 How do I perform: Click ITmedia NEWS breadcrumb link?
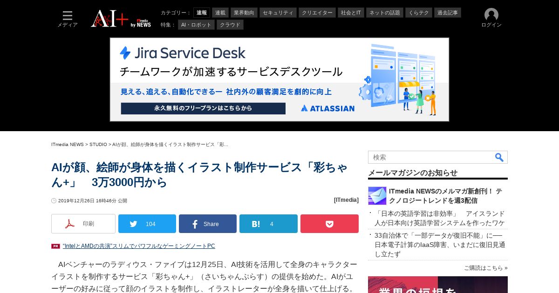pos(68,145)
